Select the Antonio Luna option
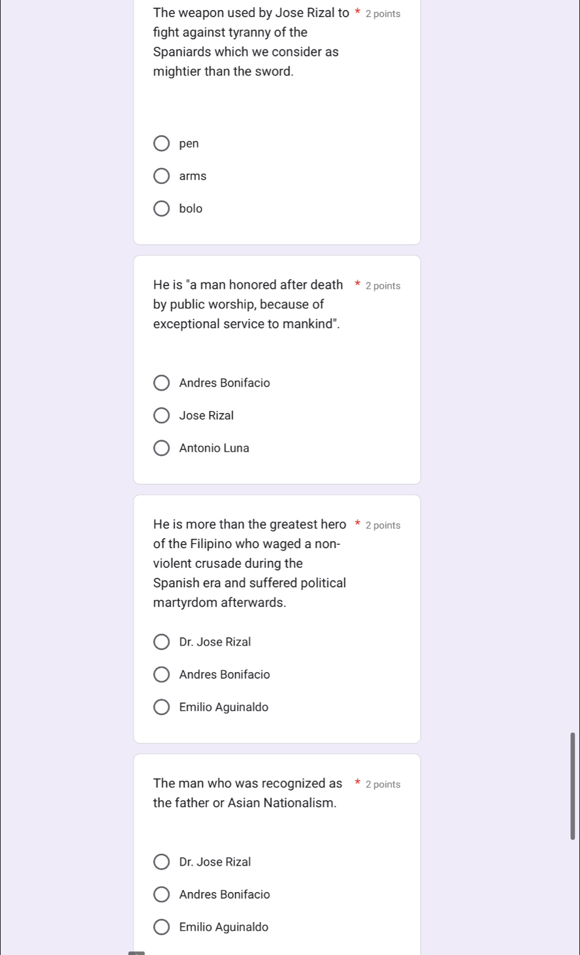Image resolution: width=580 pixels, height=955 pixels. coord(162,448)
